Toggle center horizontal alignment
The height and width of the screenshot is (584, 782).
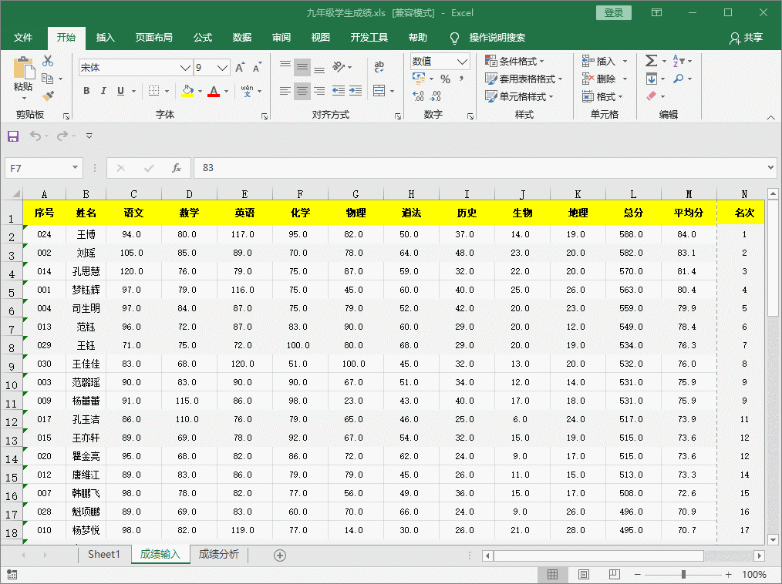[x=302, y=91]
